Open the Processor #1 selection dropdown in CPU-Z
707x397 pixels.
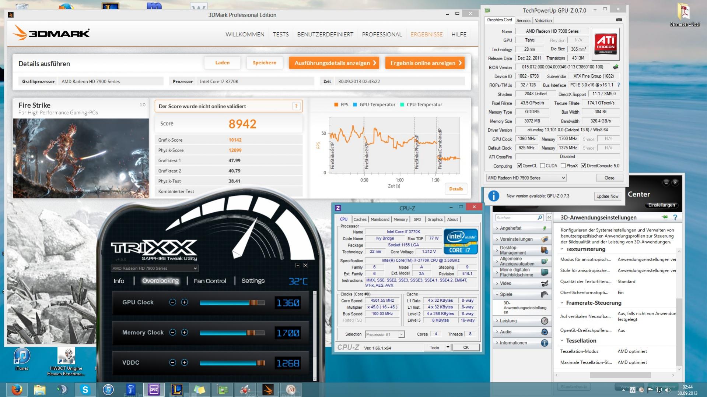385,334
